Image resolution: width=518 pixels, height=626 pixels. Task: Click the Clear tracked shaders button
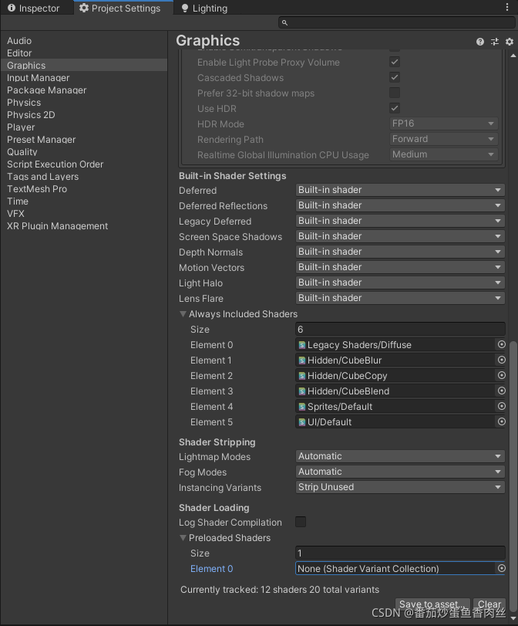(x=489, y=604)
